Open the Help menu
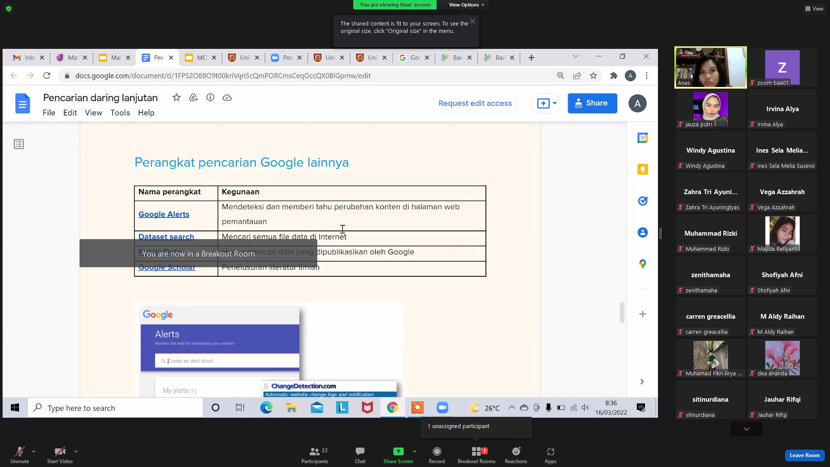The image size is (830, 467). tap(146, 112)
